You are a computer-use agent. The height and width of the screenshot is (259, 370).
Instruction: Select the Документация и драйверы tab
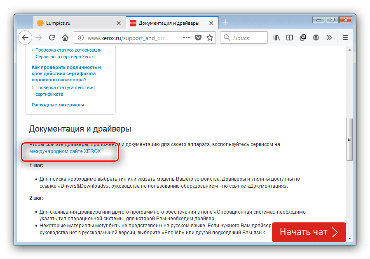click(172, 23)
